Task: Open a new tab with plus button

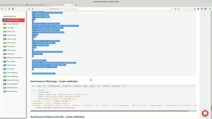Action: click(x=76, y=5)
